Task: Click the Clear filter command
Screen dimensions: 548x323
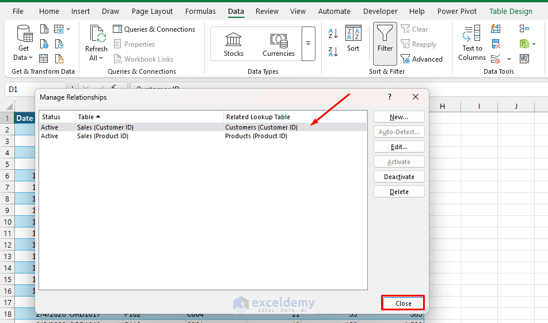Action: (414, 29)
